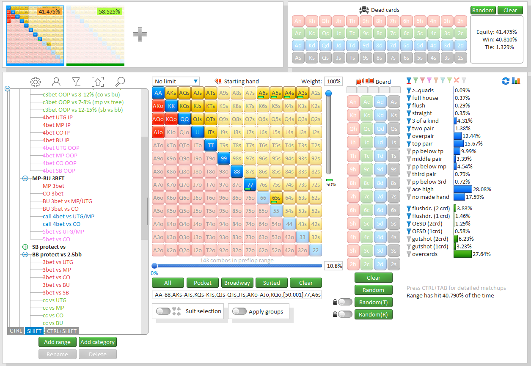Click the Add range button
Screen dimensions: 531x366
(x=58, y=342)
